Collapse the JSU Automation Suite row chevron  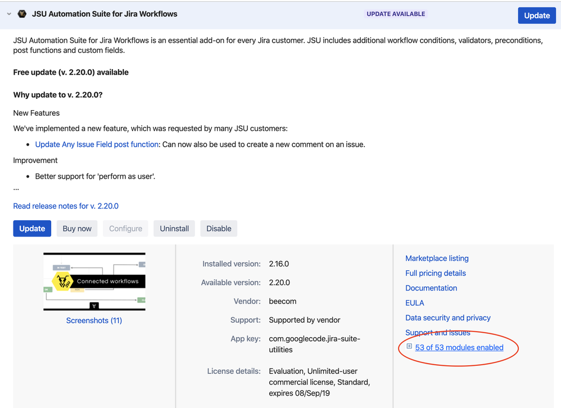click(9, 14)
